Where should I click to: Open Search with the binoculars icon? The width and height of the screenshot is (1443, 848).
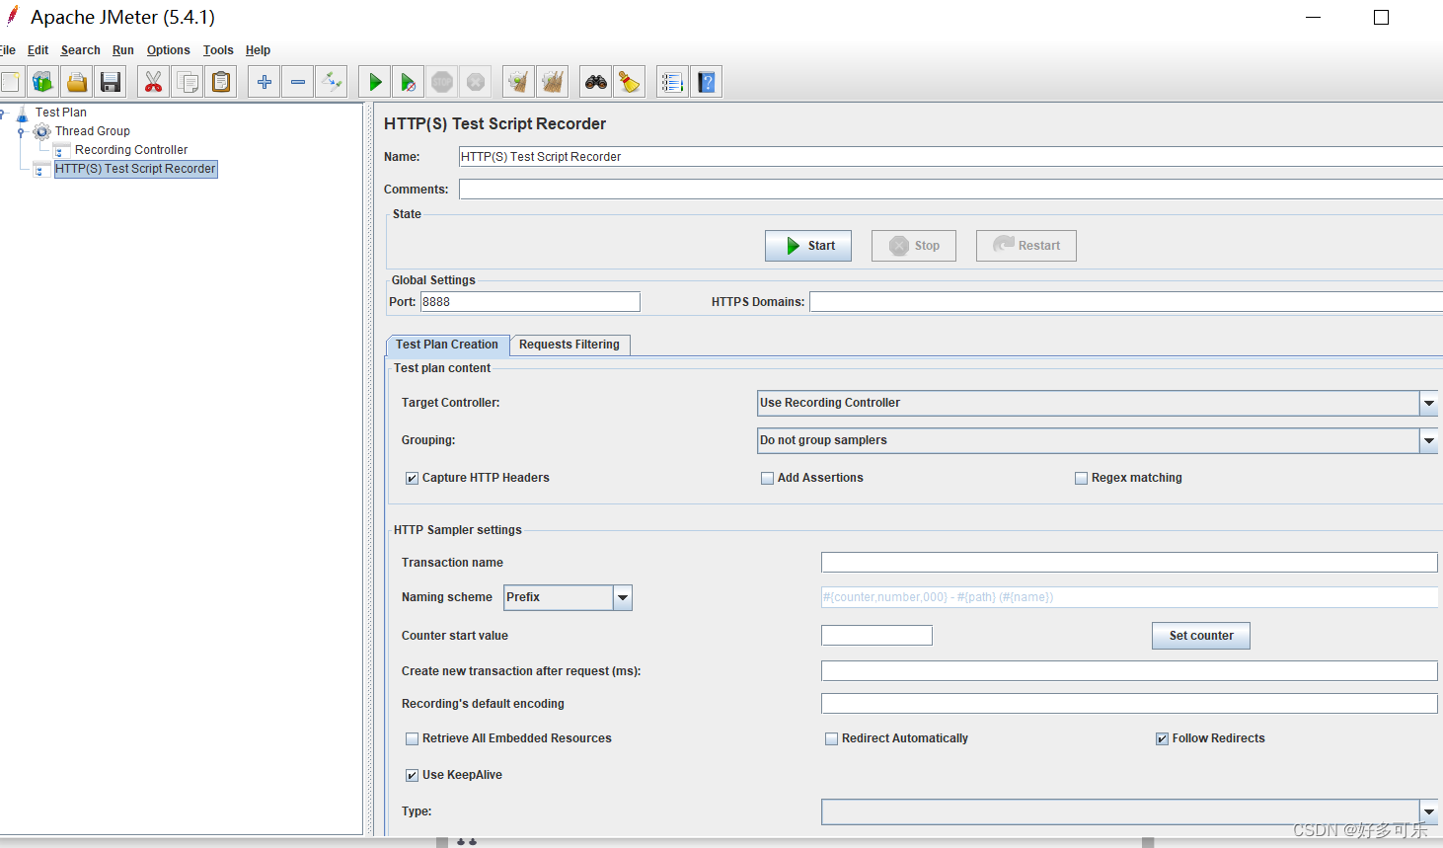coord(595,82)
